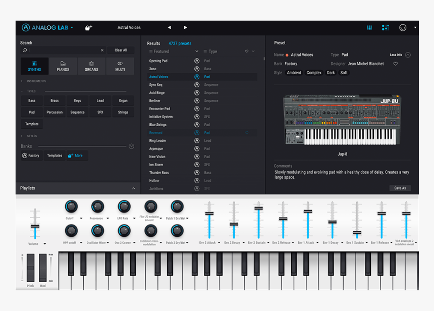Select the Synths category tab

pyautogui.click(x=35, y=66)
